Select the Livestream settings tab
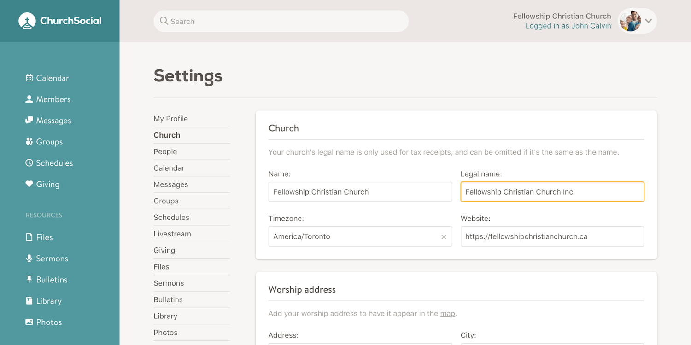 [172, 234]
